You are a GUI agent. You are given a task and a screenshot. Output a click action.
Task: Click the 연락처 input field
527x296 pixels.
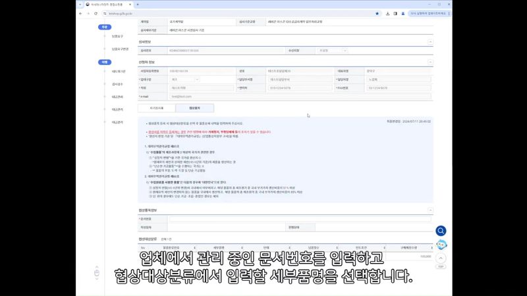pyautogui.click(x=300, y=88)
